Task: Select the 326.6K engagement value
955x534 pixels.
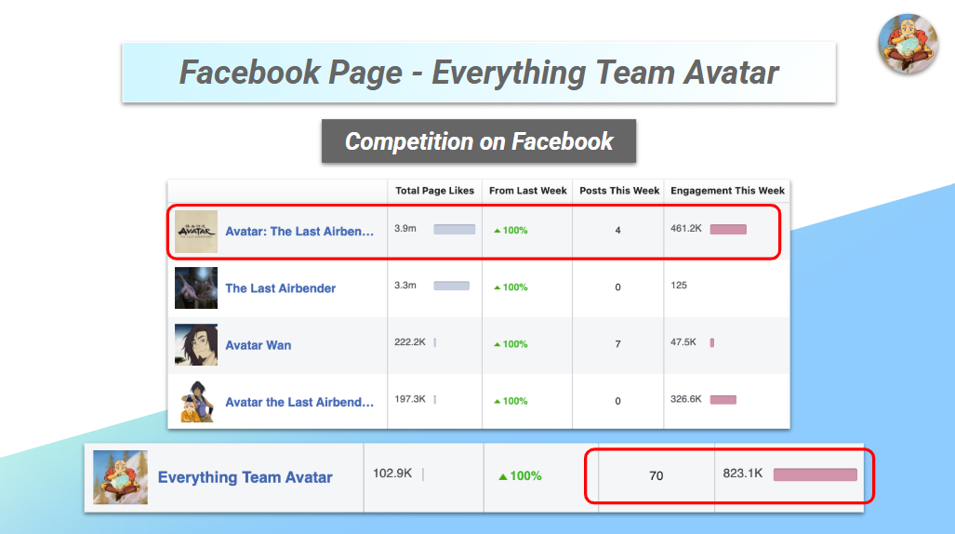Action: 686,399
